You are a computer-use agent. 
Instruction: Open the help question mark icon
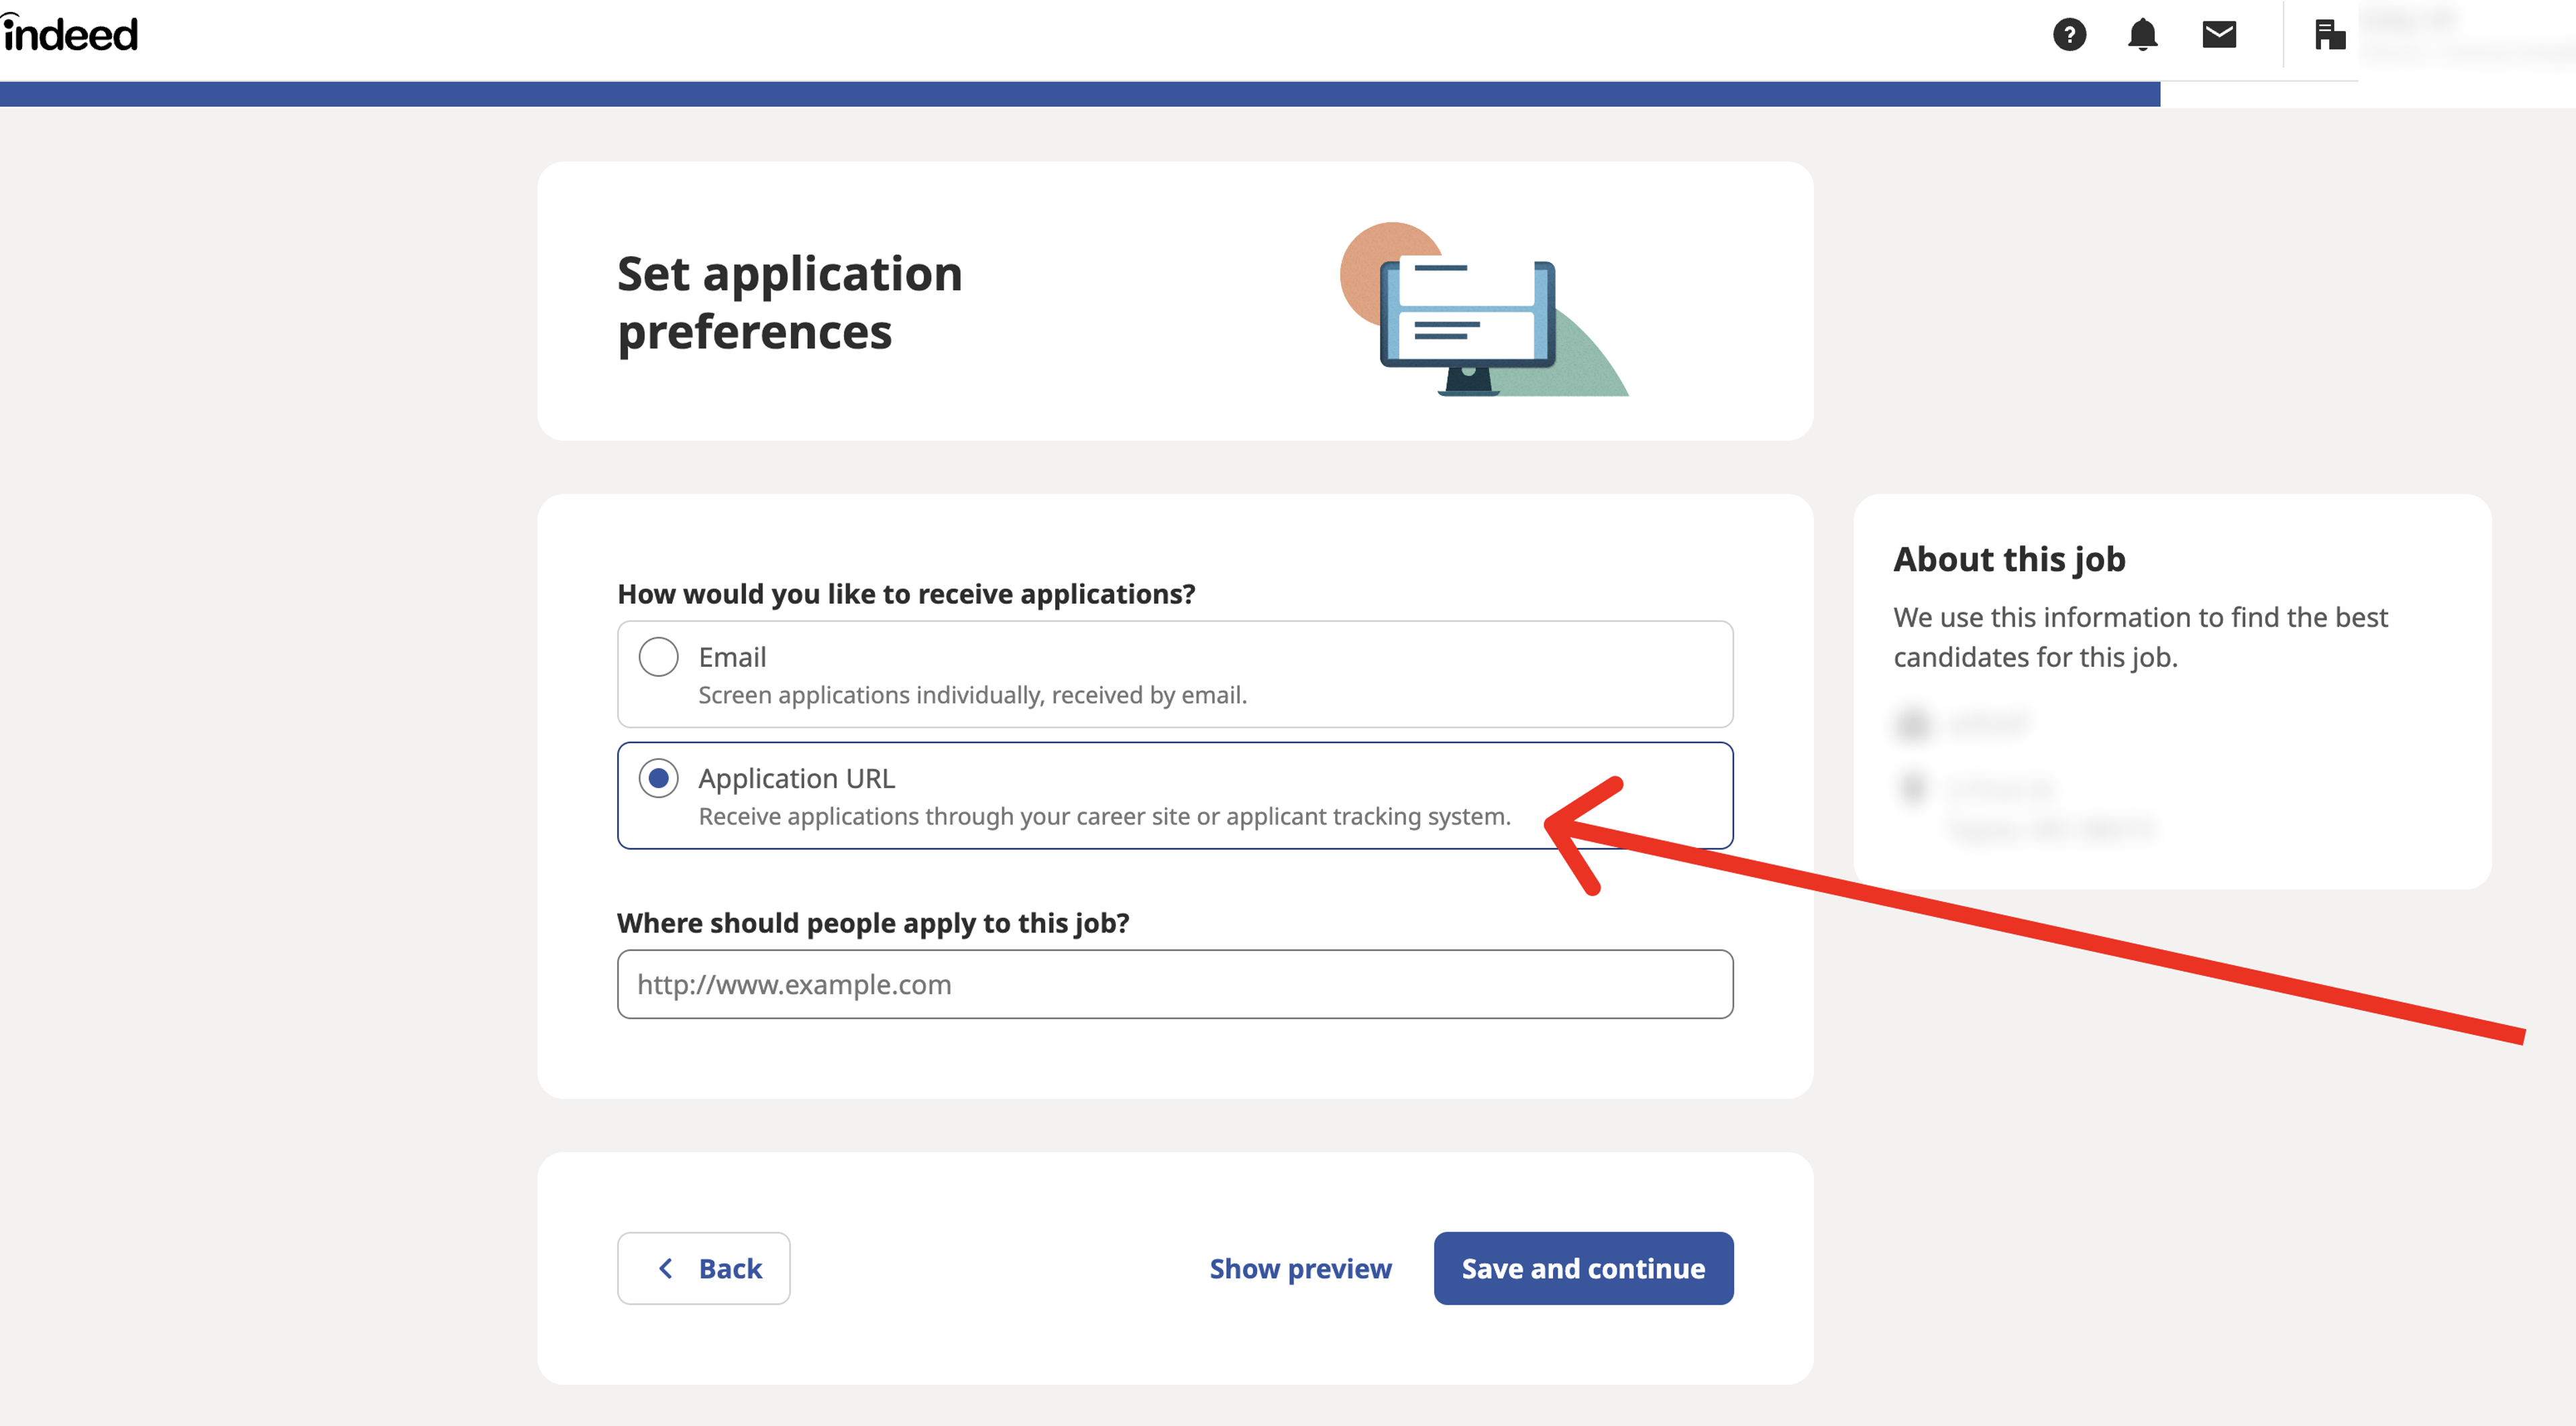click(x=2069, y=35)
